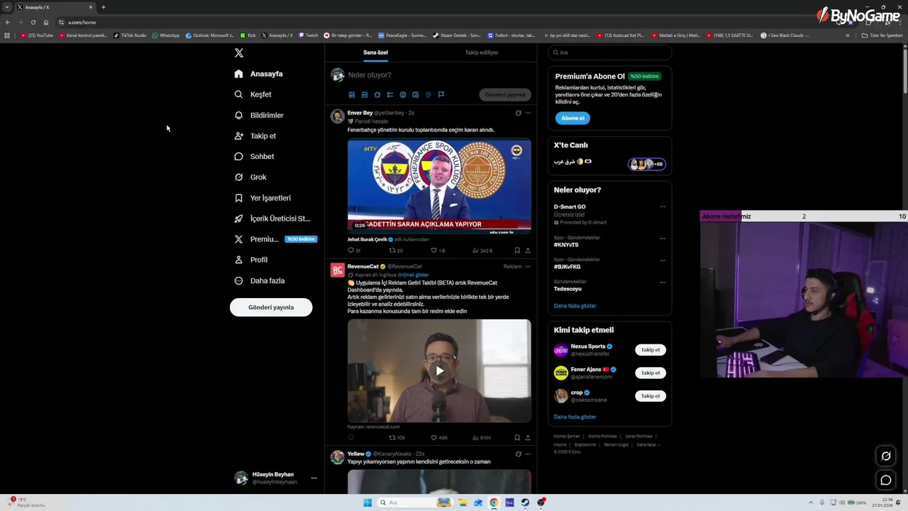Viewport: 908px width, 511px height.
Task: Click Abone ol Premium button
Action: point(572,118)
